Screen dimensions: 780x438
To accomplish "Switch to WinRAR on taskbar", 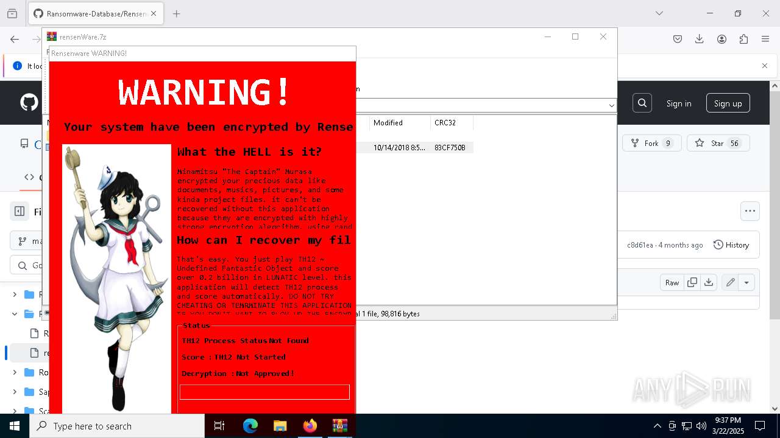I will [x=339, y=426].
